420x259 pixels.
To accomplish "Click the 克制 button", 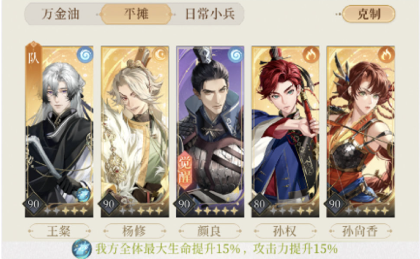I will coord(368,13).
